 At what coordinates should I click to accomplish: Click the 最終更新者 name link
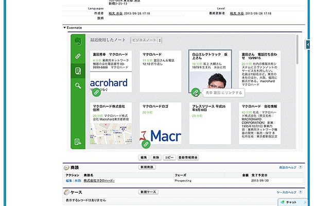point(237,13)
